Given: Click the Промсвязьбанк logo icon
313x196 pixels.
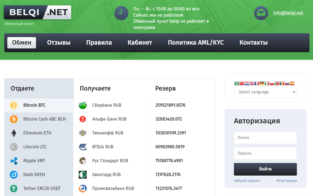Looking at the screenshot, I should pyautogui.click(x=83, y=188).
